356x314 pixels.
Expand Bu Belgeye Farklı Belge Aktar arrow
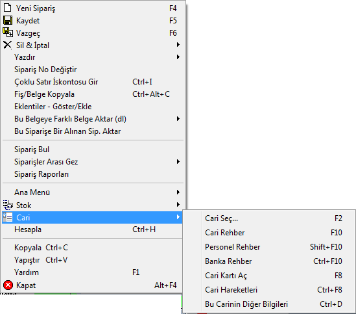(178, 118)
